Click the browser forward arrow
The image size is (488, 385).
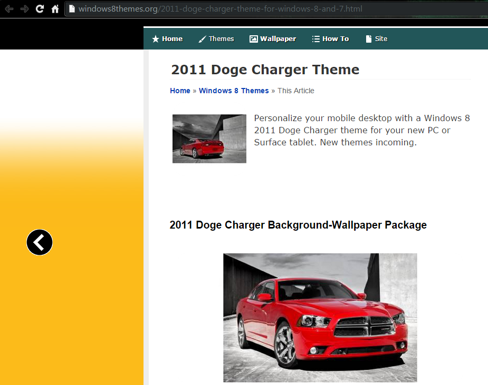[24, 9]
